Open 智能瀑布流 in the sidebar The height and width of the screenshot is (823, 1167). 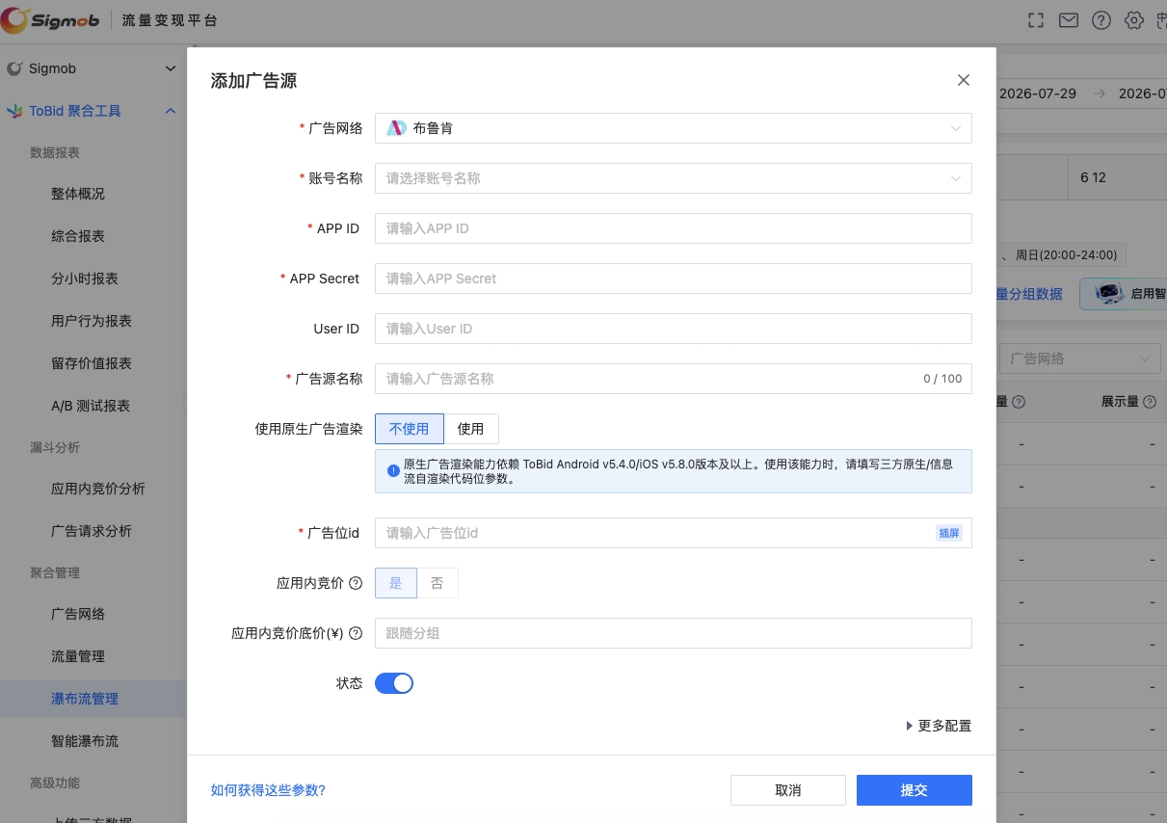tap(85, 741)
